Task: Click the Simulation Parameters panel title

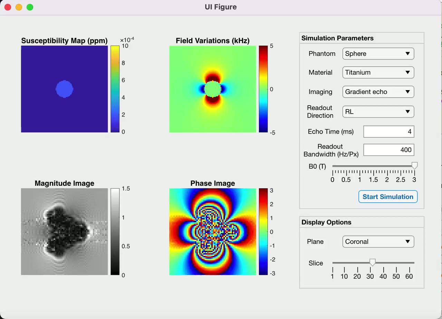Action: (337, 38)
